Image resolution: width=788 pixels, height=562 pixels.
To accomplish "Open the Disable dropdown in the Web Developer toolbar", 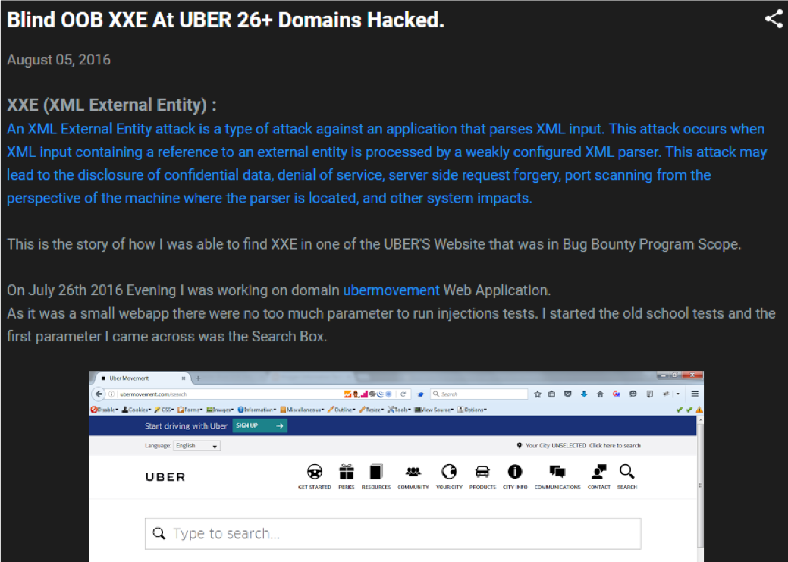I will coord(105,410).
